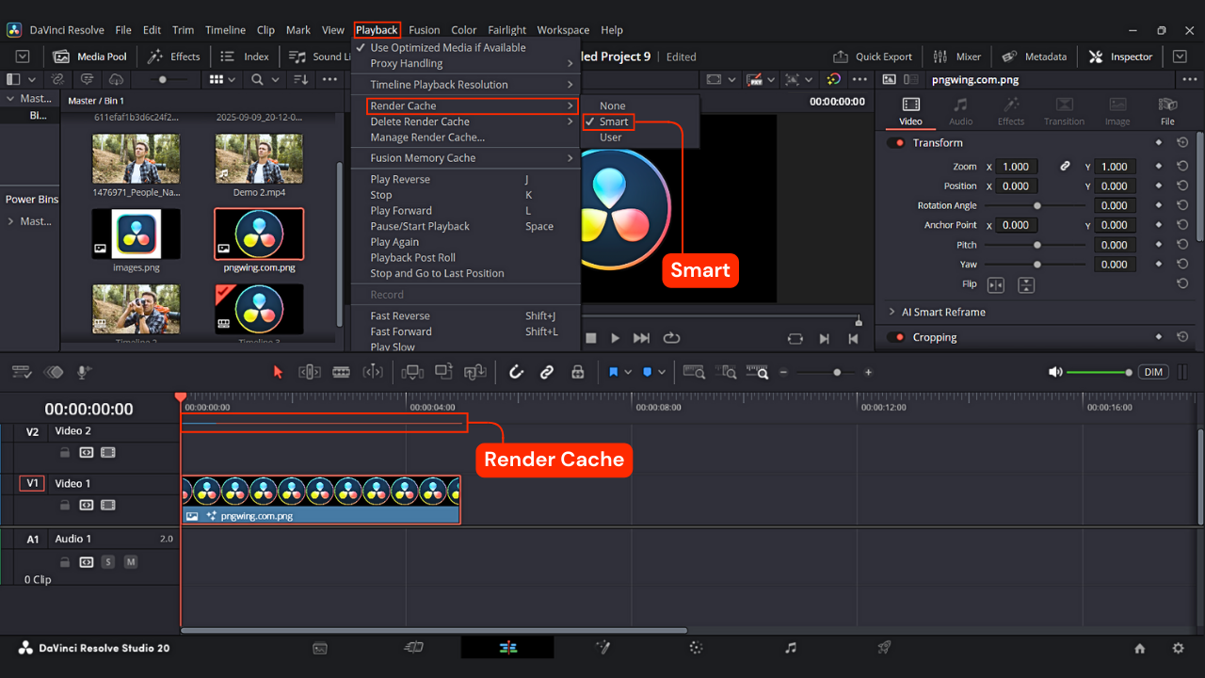
Task: Choose User in Render Cache submenu
Action: (x=611, y=137)
